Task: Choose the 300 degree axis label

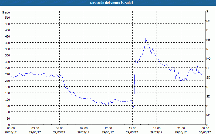Action: (x=8, y=62)
